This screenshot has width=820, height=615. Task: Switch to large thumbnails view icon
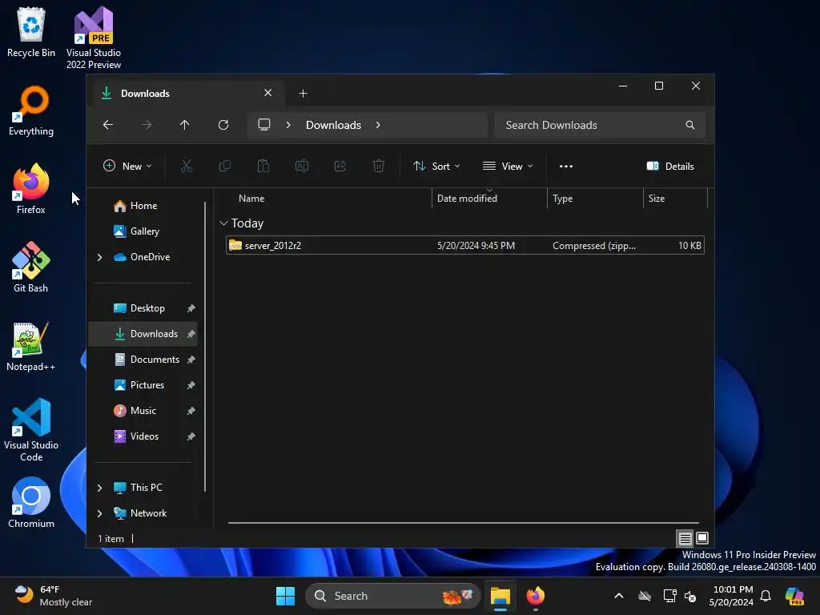[702, 538]
